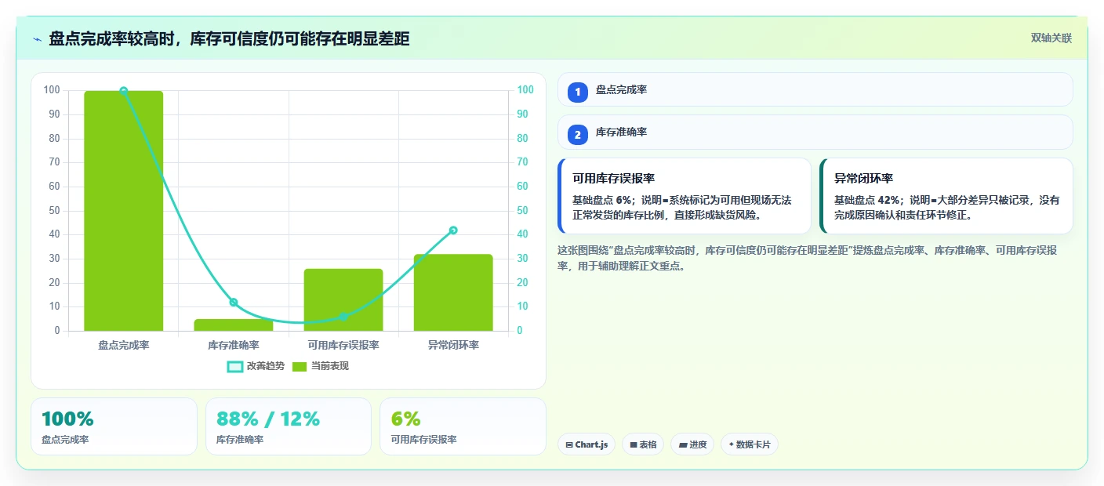The height and width of the screenshot is (486, 1104).
Task: Open the 可用库存误报率 info card
Action: coord(685,196)
